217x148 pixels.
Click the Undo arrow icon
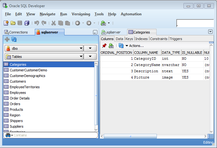(x=37, y=23)
